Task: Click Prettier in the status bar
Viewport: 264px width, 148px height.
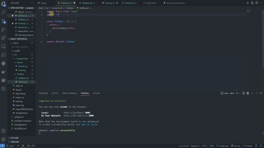Action: [247, 146]
